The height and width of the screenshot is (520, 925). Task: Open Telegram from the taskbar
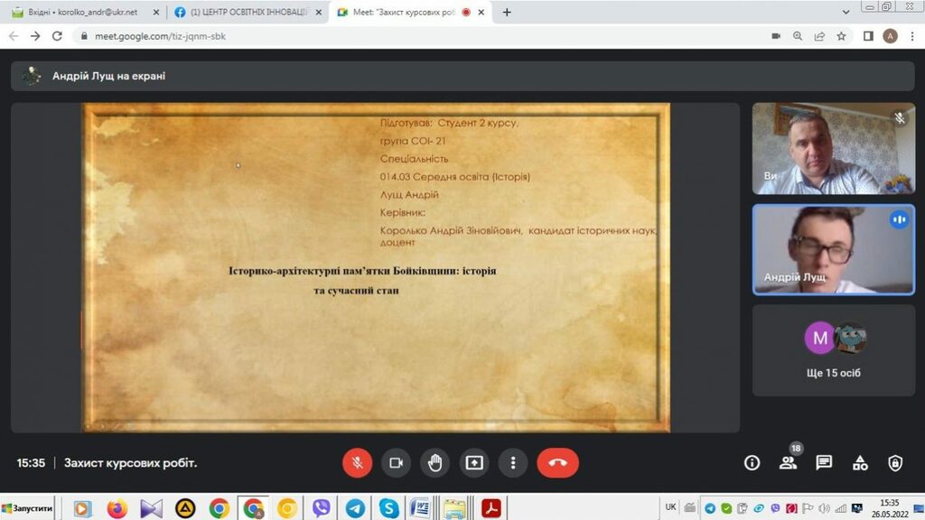355,508
